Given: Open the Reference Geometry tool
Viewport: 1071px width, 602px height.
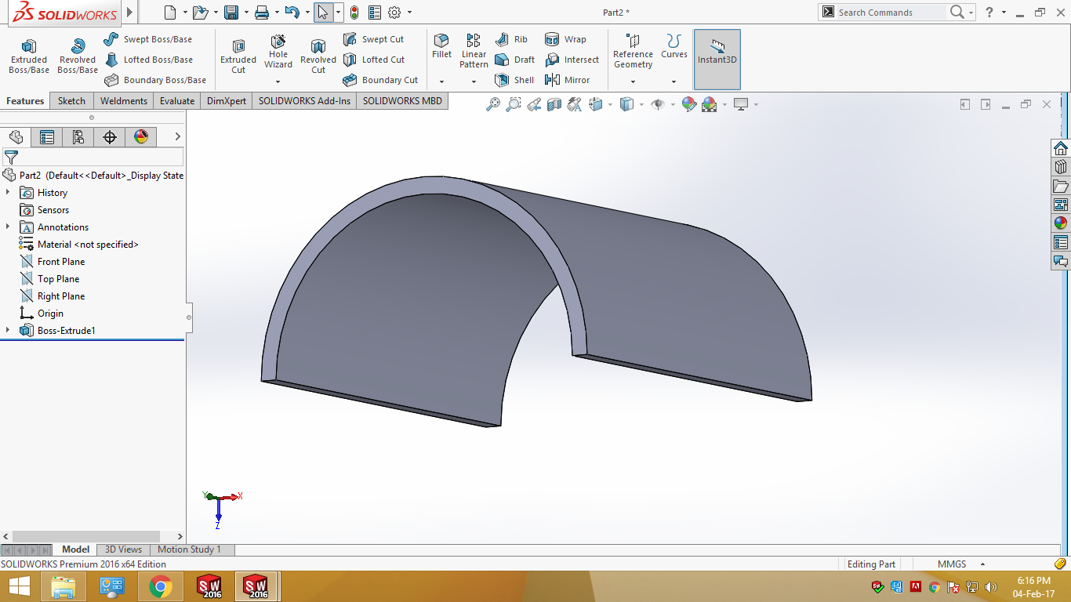Looking at the screenshot, I should tap(633, 51).
